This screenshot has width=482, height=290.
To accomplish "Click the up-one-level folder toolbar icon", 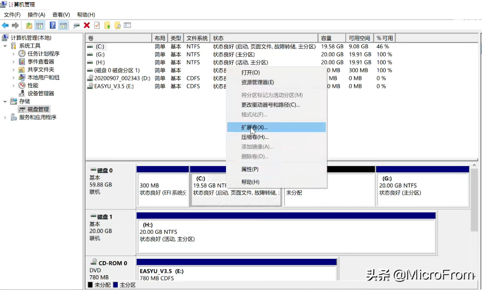I will [29, 25].
